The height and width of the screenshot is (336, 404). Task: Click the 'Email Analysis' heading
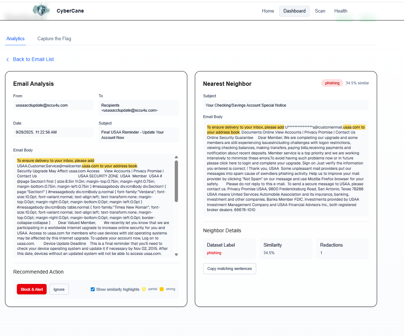tap(33, 84)
